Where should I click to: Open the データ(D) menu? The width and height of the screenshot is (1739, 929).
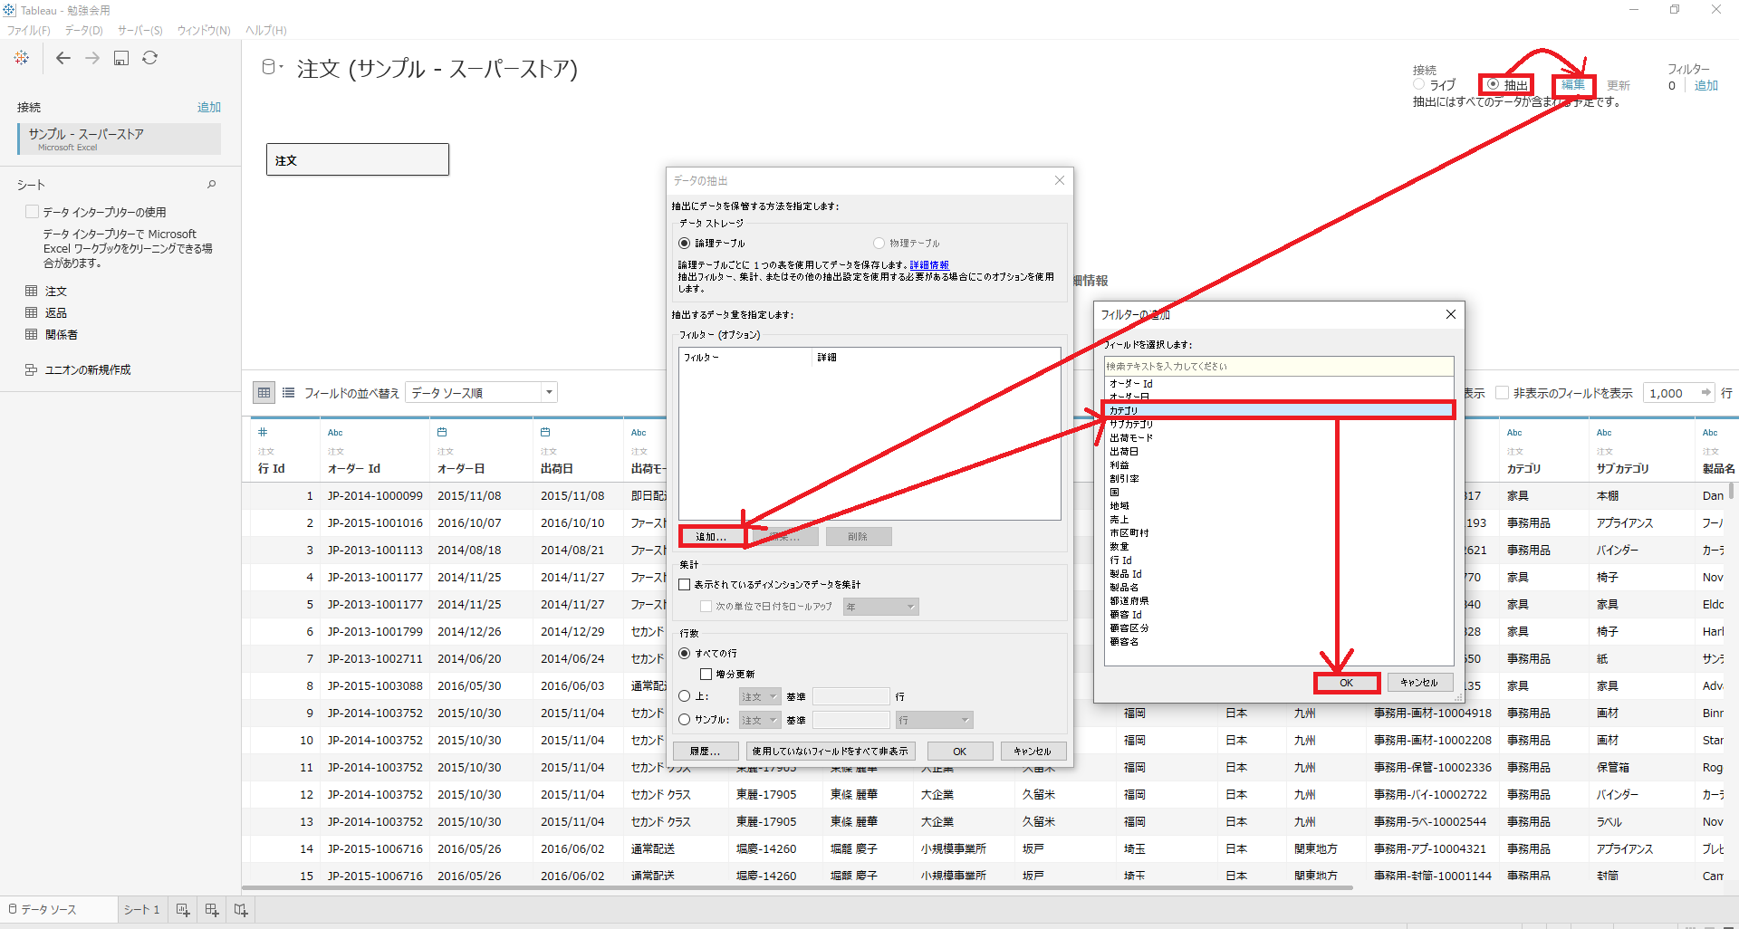point(84,30)
